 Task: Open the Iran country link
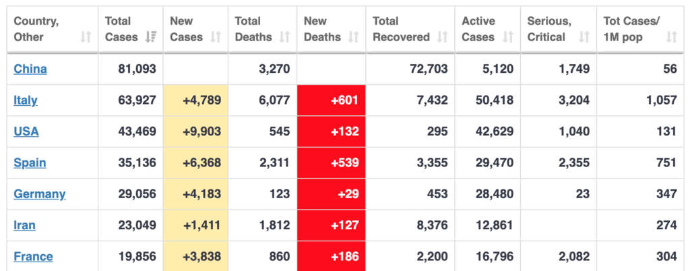(x=25, y=225)
